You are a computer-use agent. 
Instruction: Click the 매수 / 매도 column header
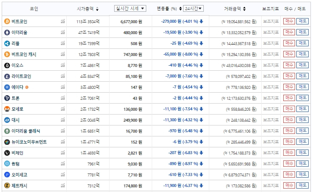pos(295,9)
